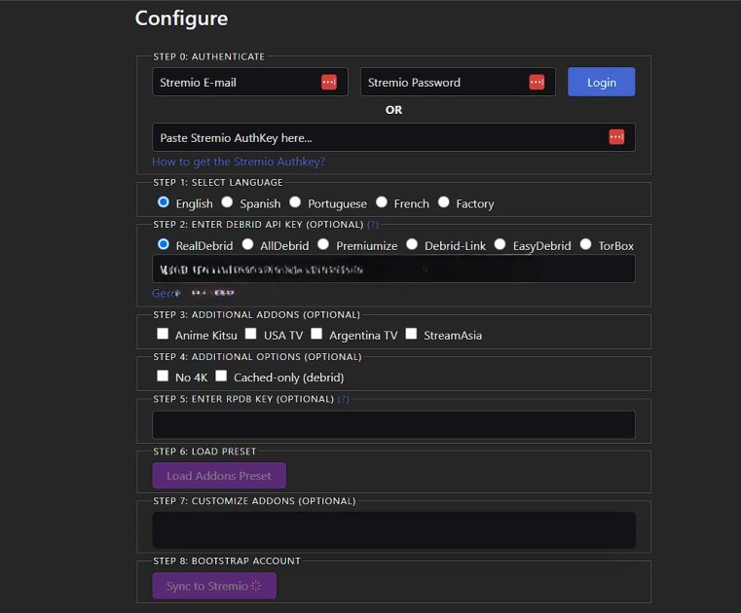Tick the Argentina TV addon checkbox

click(316, 334)
